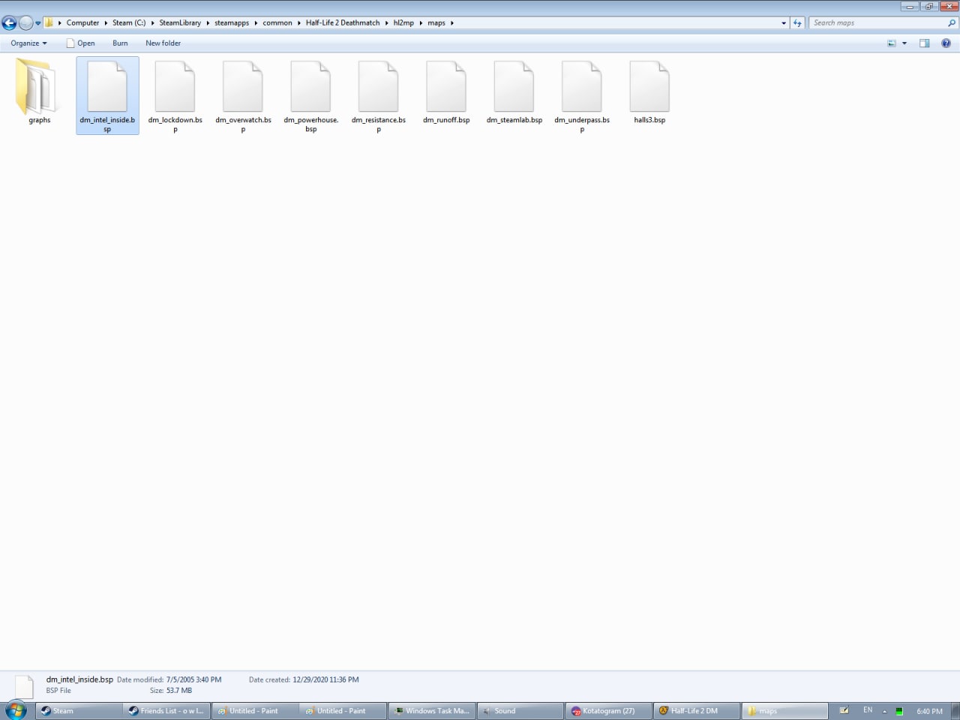Click the EN language indicator
Screen dimensions: 960x720
(x=868, y=710)
